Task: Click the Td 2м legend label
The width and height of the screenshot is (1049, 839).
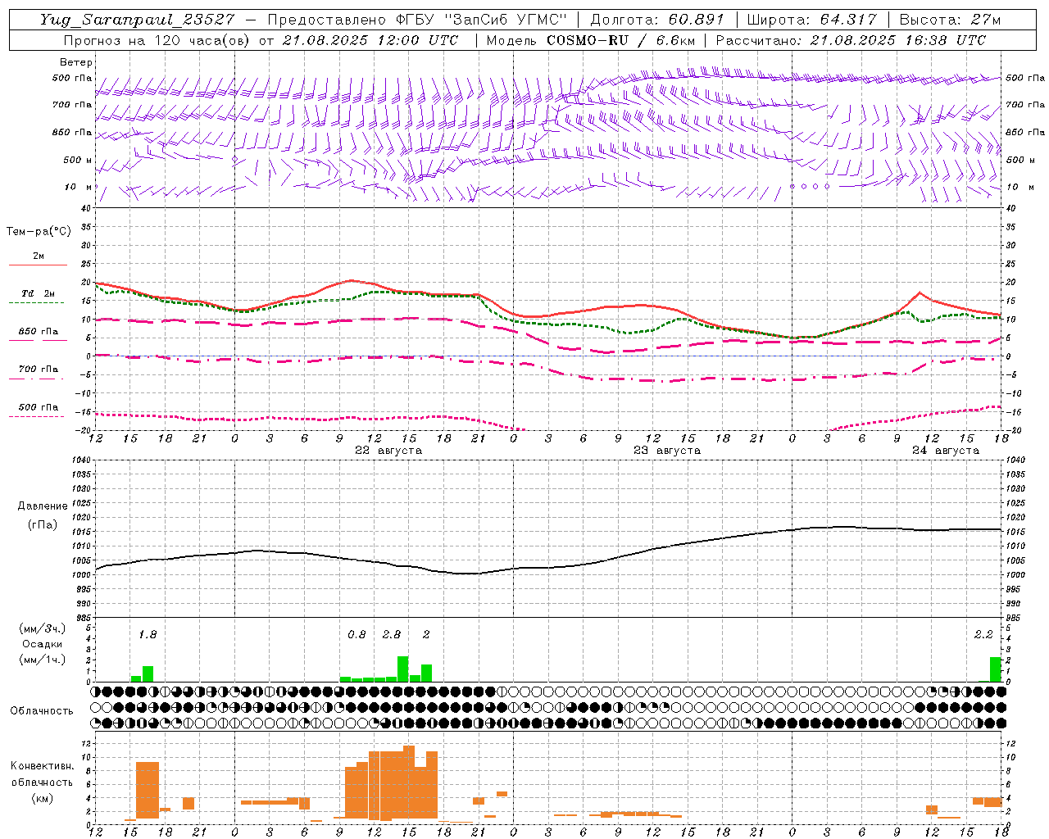Action: coord(39,293)
